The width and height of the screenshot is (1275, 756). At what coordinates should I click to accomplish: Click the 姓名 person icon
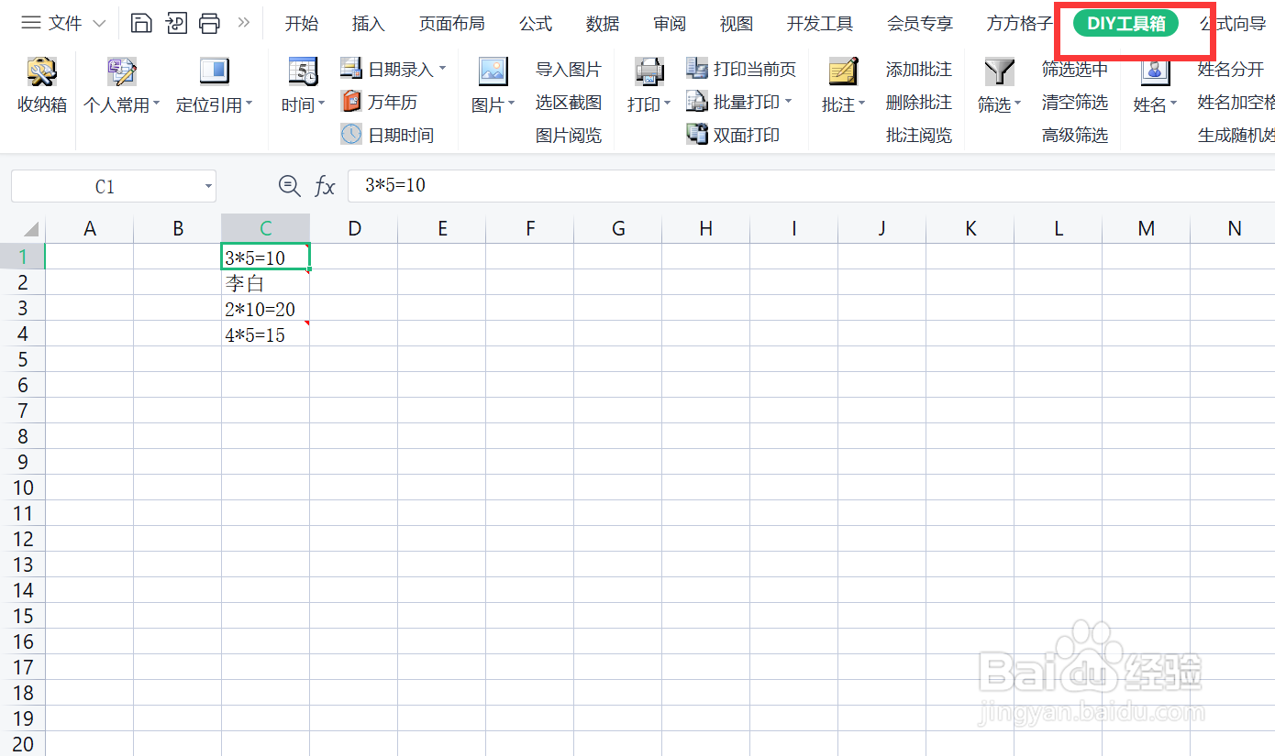pyautogui.click(x=1155, y=71)
